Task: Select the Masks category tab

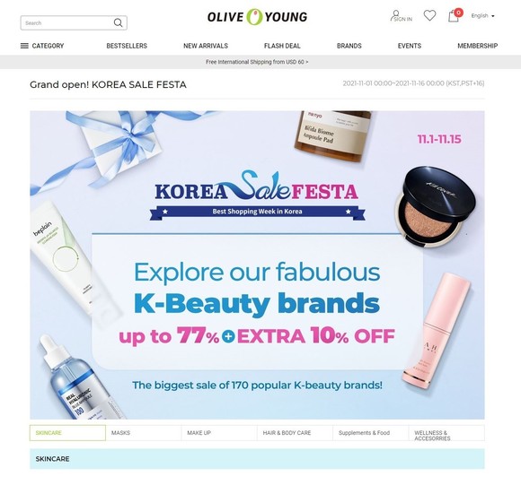Action: 144,433
